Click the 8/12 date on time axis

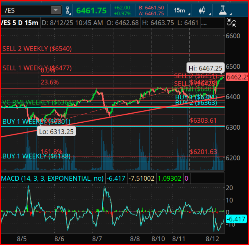[x=212, y=239]
